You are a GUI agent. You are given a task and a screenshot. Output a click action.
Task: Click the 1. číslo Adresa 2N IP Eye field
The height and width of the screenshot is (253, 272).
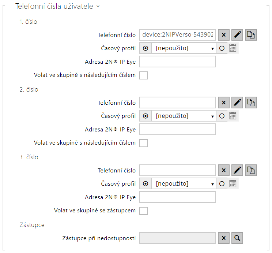(178, 62)
